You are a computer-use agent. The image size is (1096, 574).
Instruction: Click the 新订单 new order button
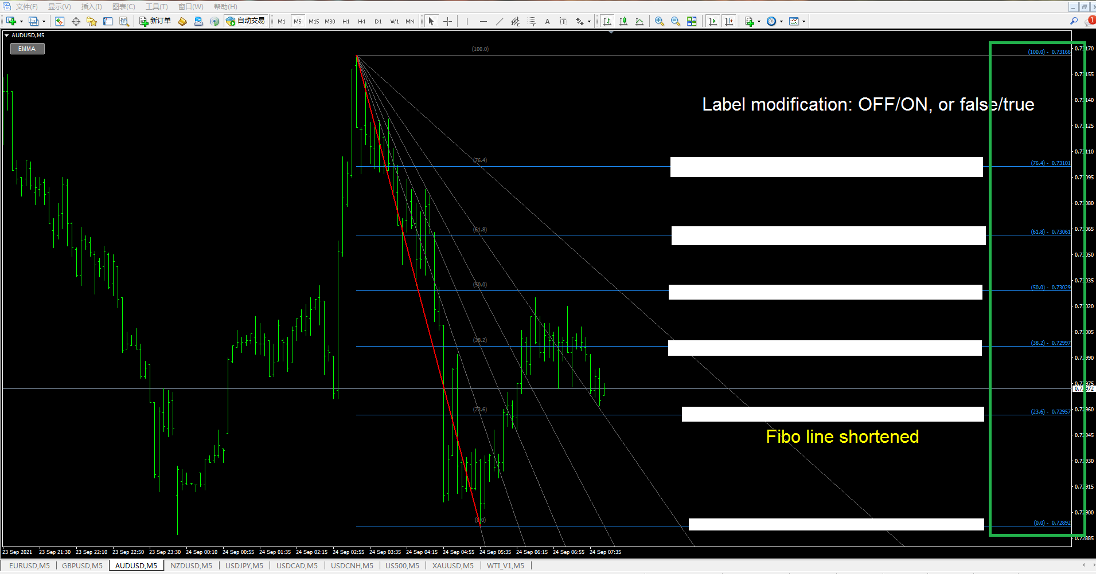(155, 21)
